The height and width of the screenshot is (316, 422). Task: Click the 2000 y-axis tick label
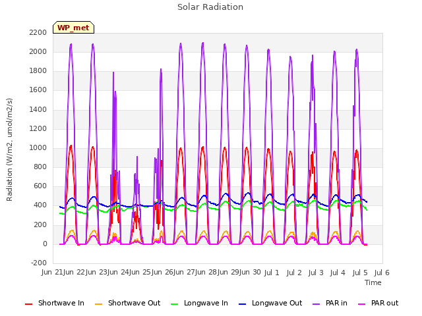coord(38,51)
